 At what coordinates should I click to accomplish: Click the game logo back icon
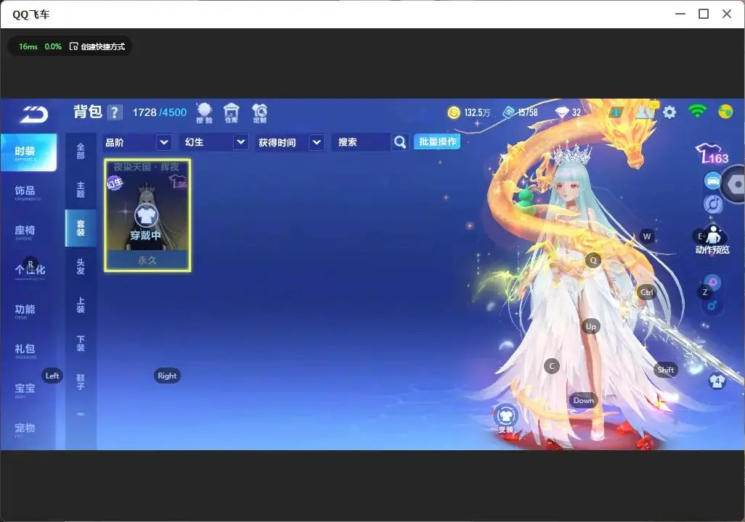pos(33,114)
